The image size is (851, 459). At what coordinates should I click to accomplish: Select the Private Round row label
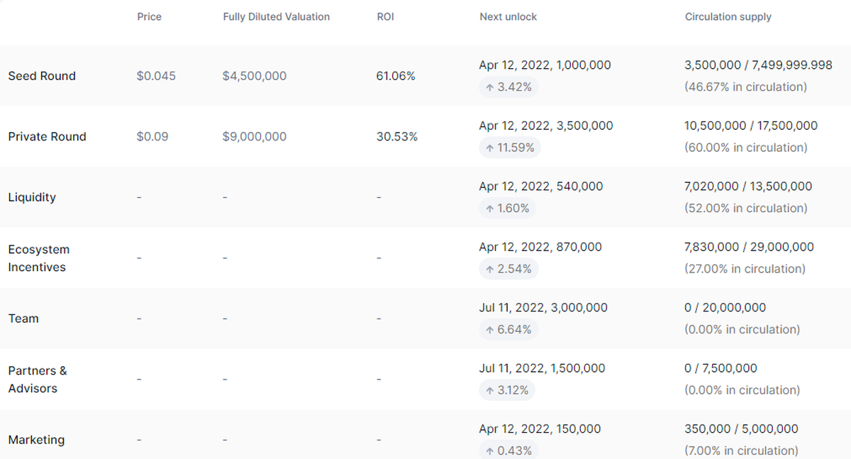[47, 136]
